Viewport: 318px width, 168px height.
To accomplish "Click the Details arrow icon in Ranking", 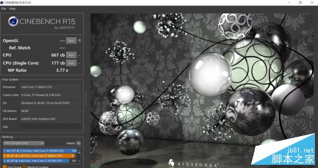I will 79,143.
